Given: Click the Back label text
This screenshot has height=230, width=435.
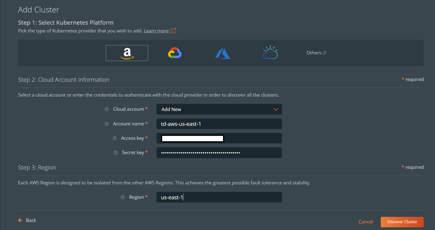Looking at the screenshot, I should click(x=31, y=220).
